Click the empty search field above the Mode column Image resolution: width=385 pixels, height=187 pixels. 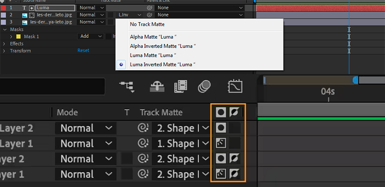pyautogui.click(x=52, y=86)
